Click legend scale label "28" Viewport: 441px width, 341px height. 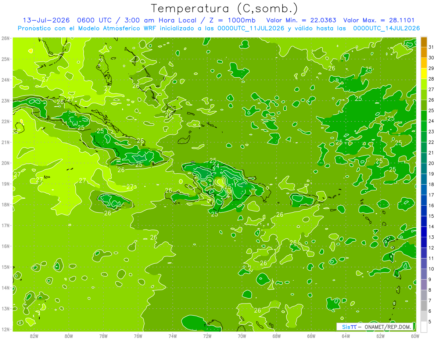(x=431, y=79)
